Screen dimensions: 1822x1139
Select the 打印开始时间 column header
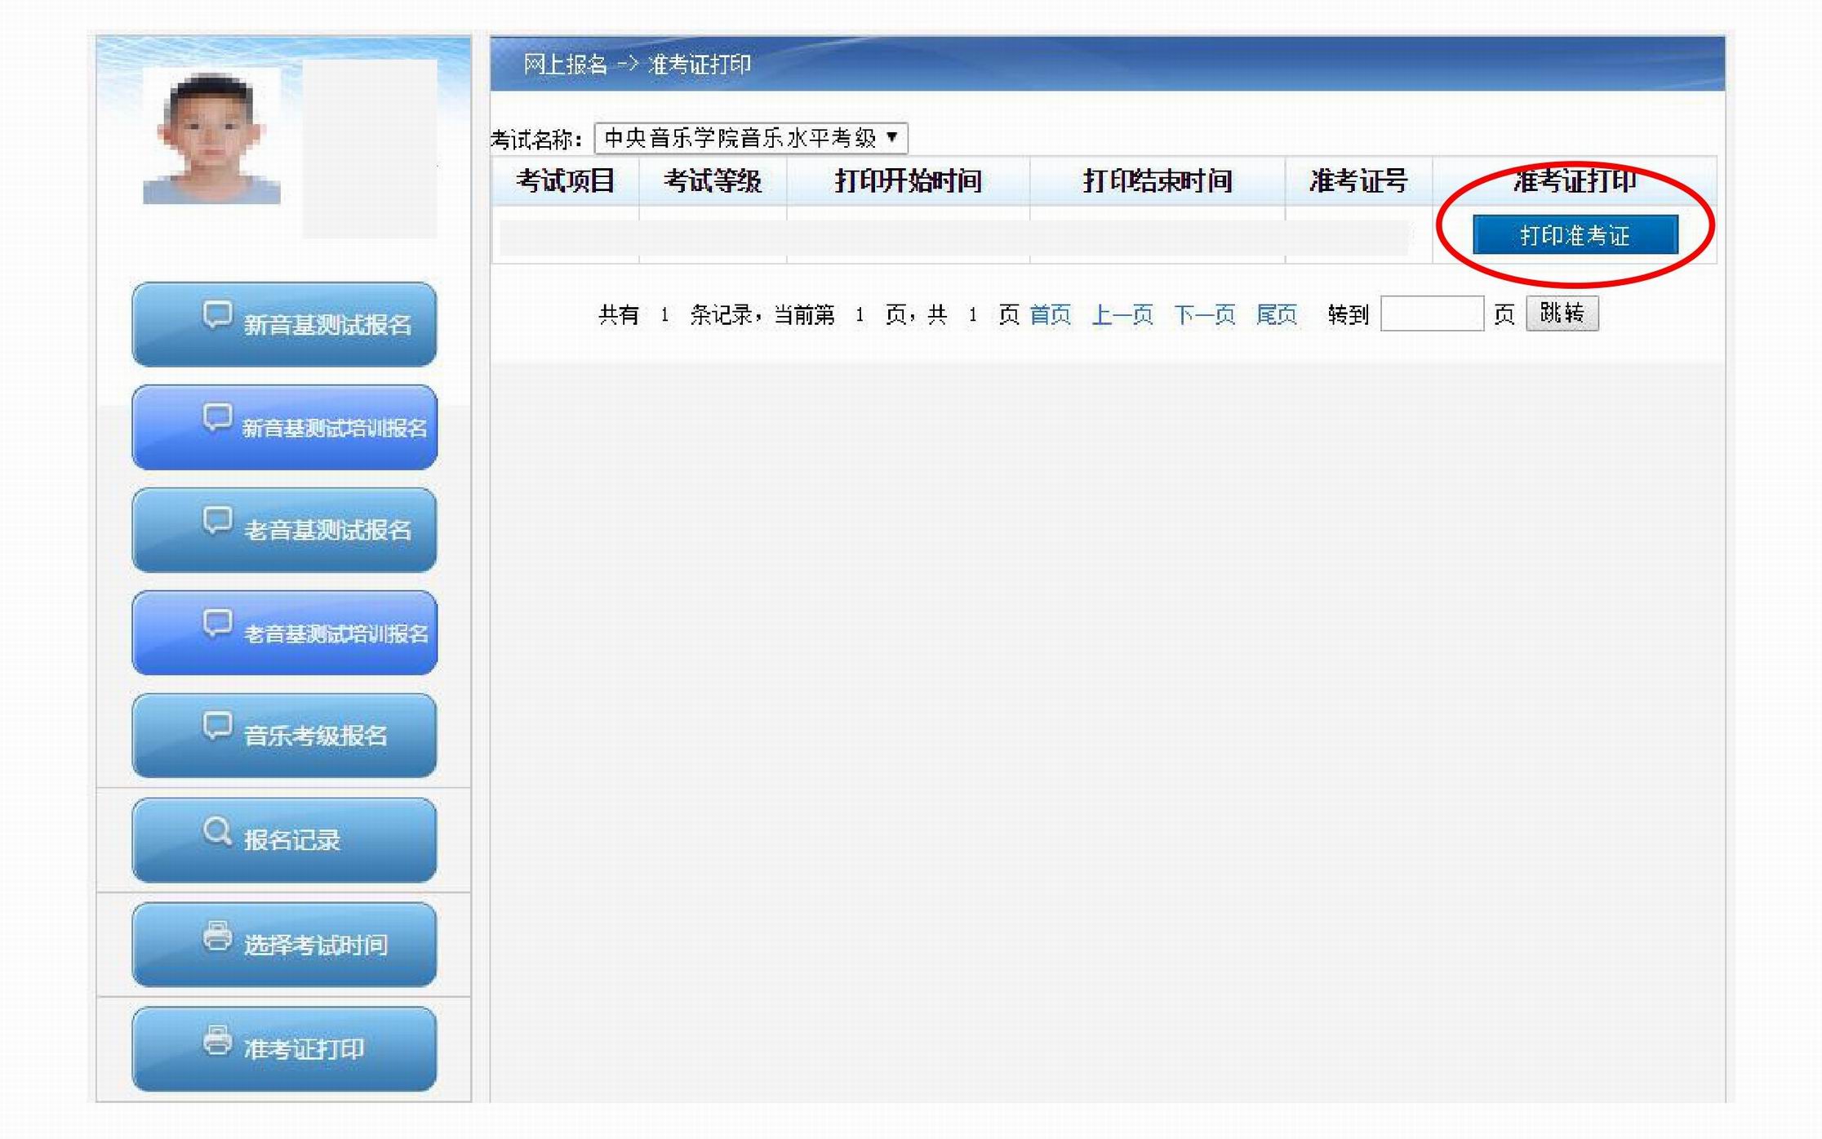[x=908, y=181]
